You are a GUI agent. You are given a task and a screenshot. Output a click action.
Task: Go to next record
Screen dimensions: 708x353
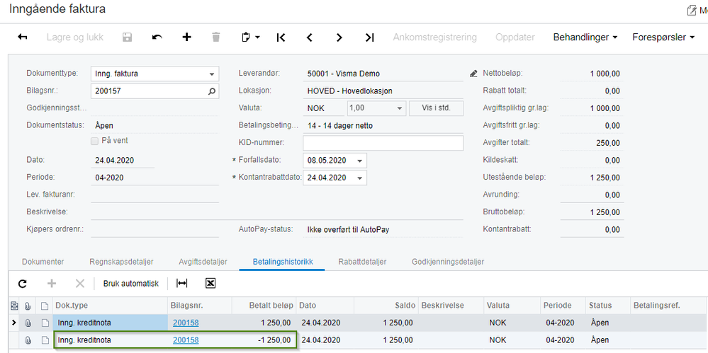339,37
